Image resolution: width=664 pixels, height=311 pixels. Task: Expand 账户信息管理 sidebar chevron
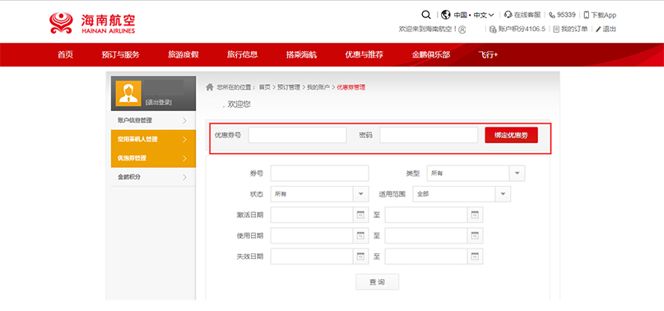tap(184, 121)
